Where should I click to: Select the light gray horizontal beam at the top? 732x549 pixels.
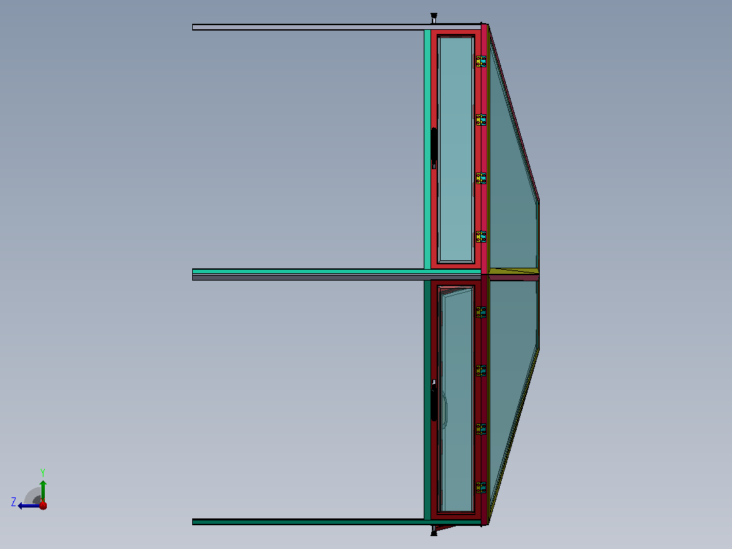click(x=337, y=27)
